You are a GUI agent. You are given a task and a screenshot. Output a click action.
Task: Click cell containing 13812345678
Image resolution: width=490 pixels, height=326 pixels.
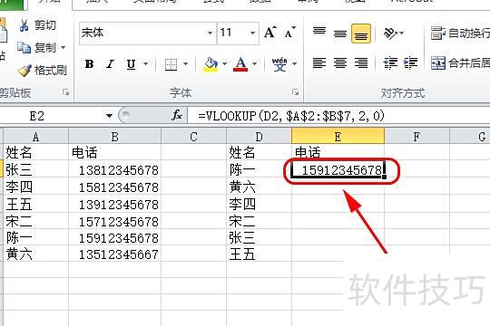pyautogui.click(x=114, y=169)
